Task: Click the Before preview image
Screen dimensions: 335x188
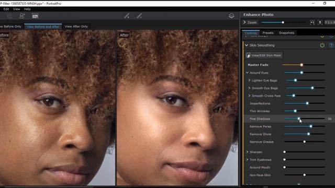Action: point(58,108)
